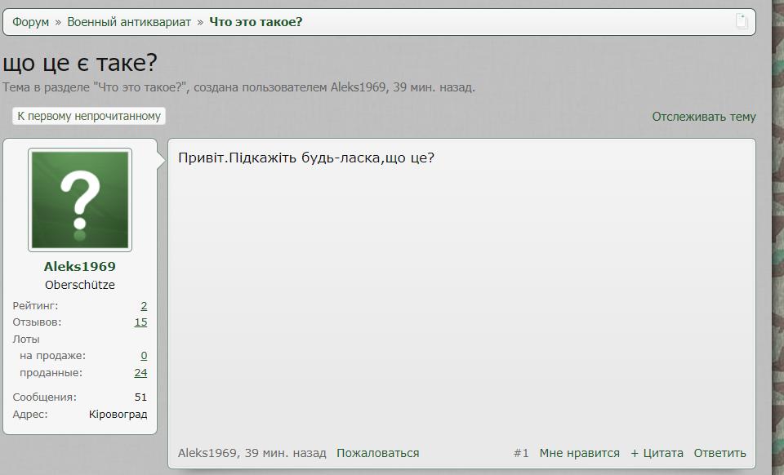This screenshot has width=784, height=475.
Task: Click the page icon in the breadcrumb bar
Action: (742, 21)
